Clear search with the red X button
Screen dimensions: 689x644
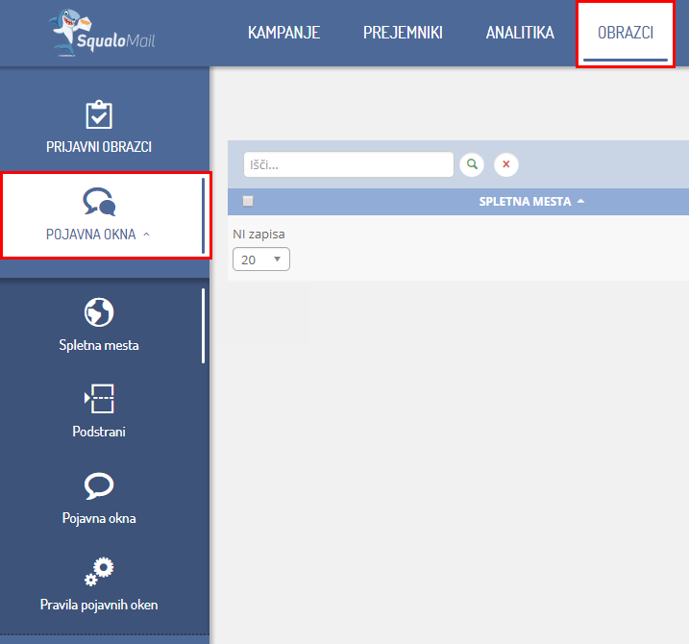tap(506, 164)
